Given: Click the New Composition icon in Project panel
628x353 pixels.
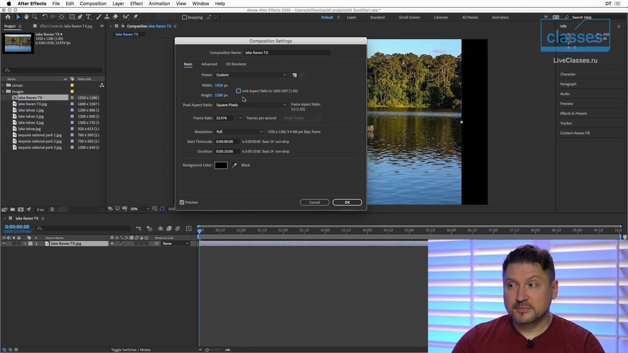Looking at the screenshot, I should 21,210.
